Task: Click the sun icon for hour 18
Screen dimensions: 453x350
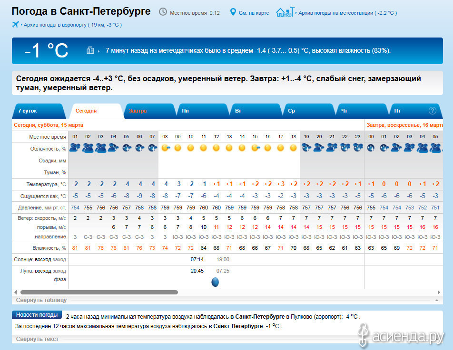Action: pos(293,148)
